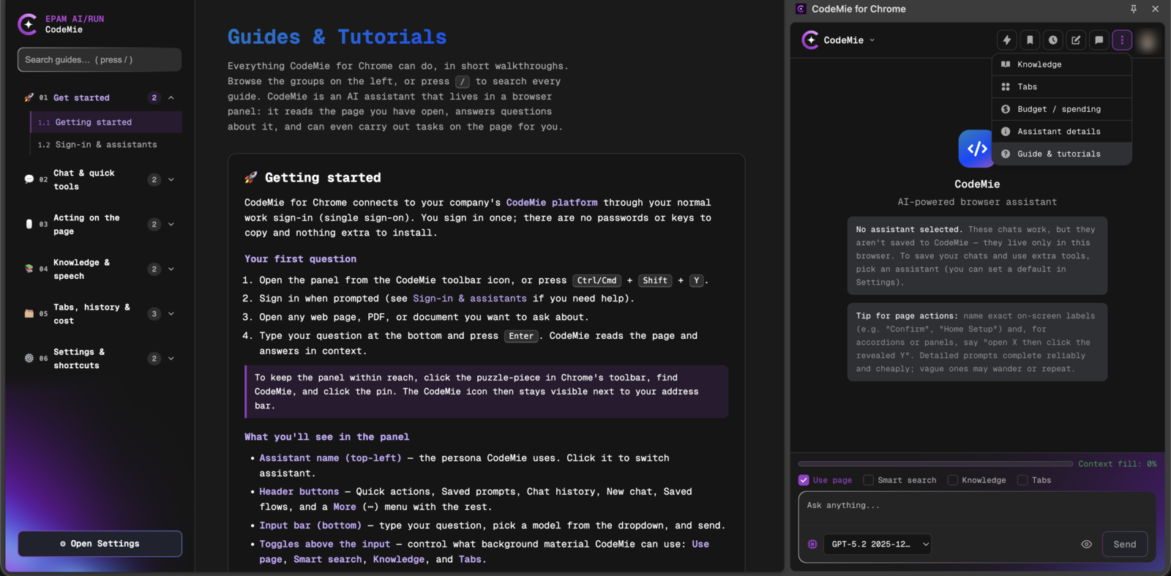Enable the Tabs checkbox below context bar

tap(1022, 480)
